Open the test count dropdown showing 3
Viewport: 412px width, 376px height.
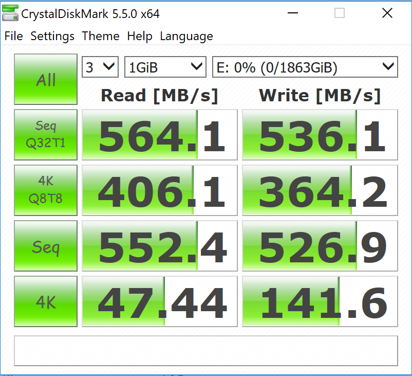click(x=100, y=67)
